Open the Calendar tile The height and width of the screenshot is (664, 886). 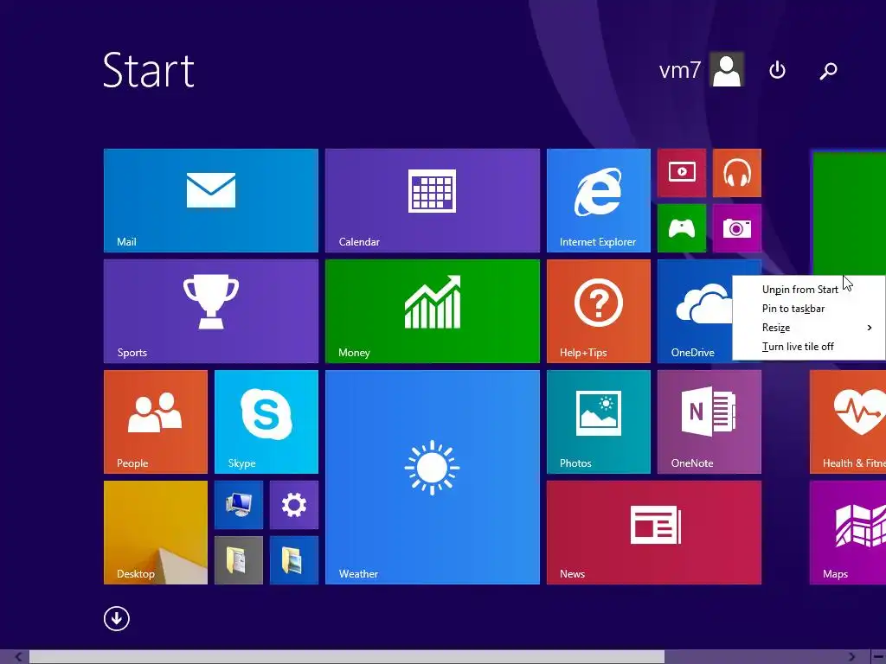pos(433,201)
